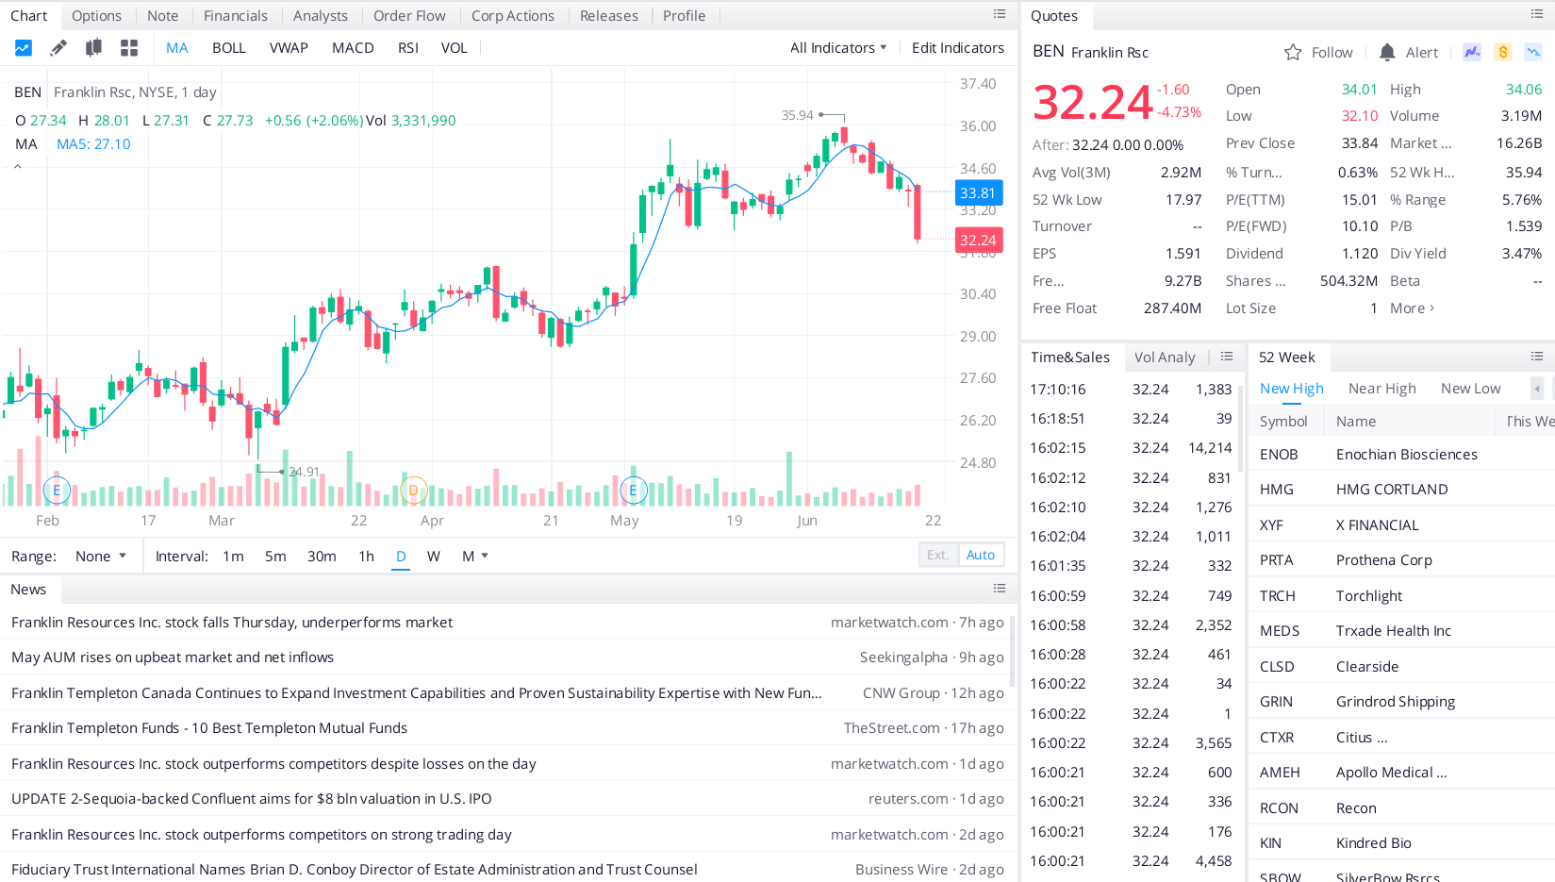Switch to the Financials tab
Screen dimensions: 1555x882
(x=236, y=16)
